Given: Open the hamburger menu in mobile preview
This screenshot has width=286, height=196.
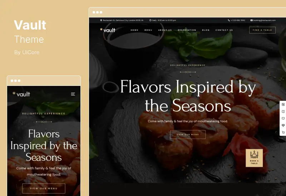Looking at the screenshot, I should (x=73, y=94).
